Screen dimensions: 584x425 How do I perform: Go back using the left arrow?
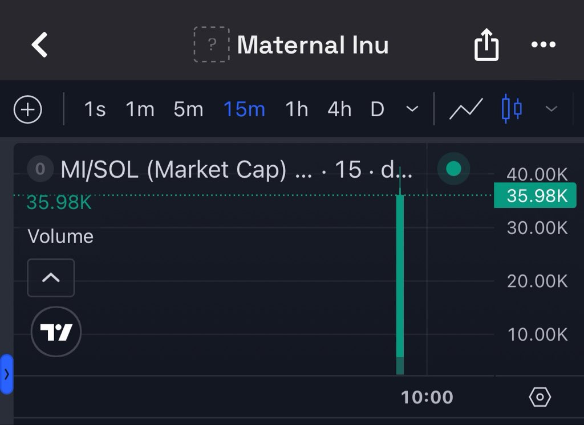click(39, 44)
